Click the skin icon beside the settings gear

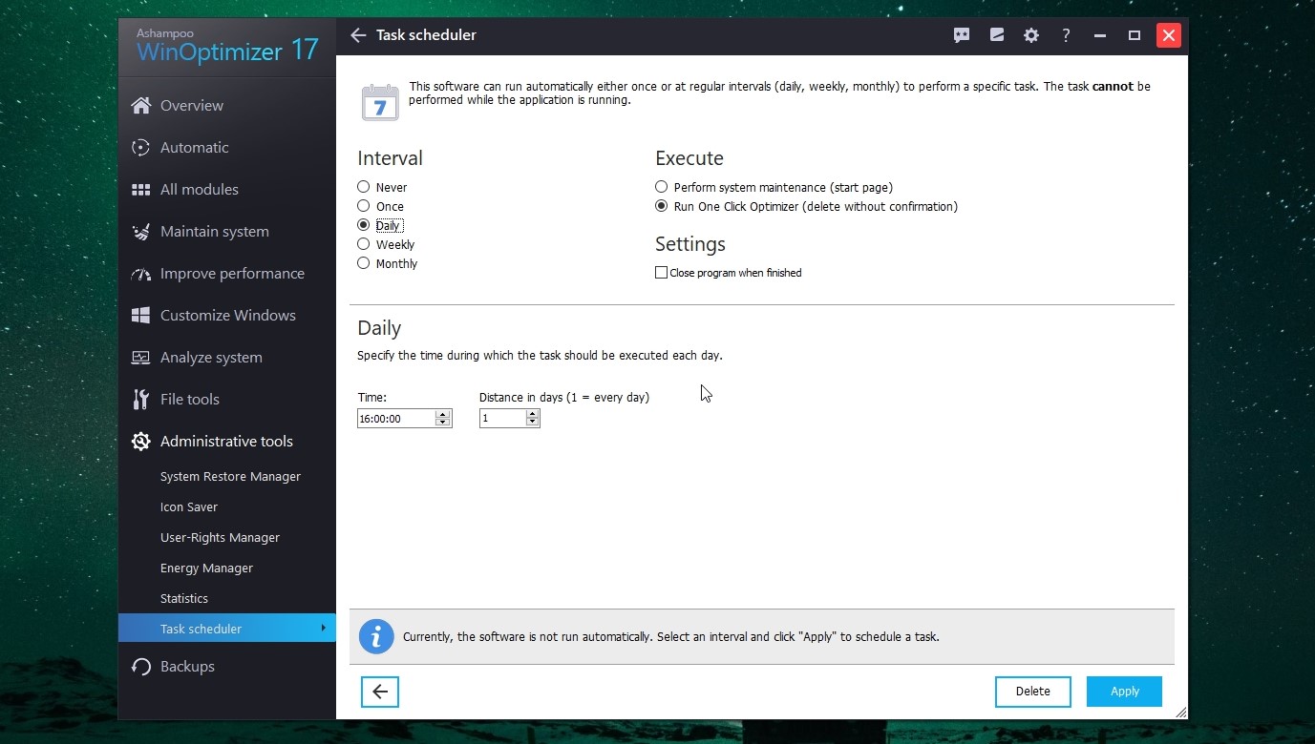997,35
